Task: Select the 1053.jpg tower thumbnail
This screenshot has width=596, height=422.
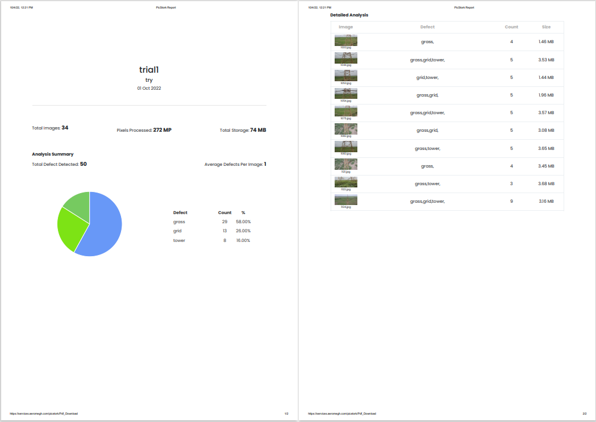Action: (345, 76)
